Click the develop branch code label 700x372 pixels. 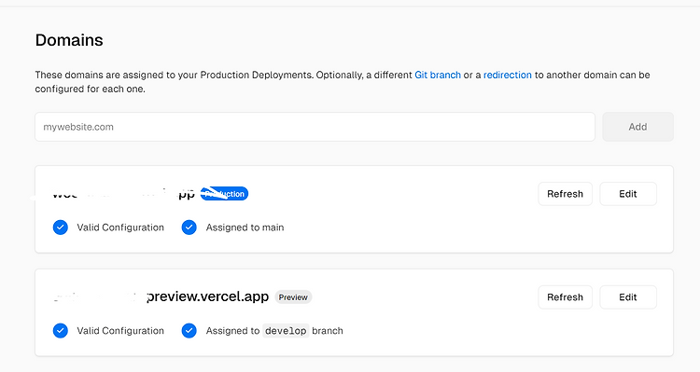[286, 331]
